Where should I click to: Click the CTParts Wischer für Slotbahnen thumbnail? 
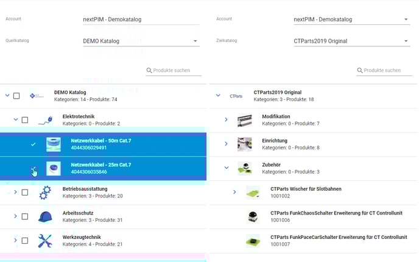(253, 193)
